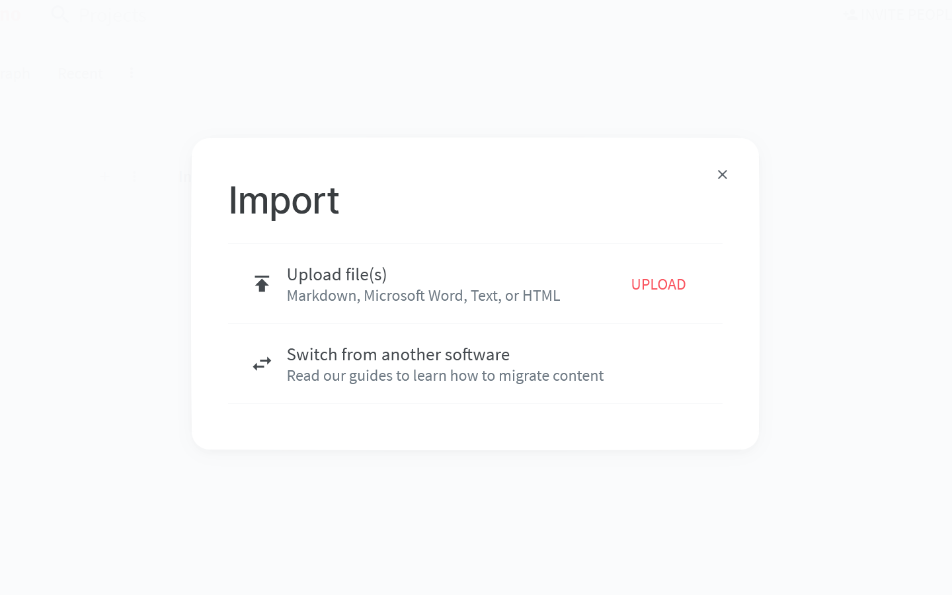The image size is (952, 595).
Task: Click the red UPLOAD button
Action: 658,284
